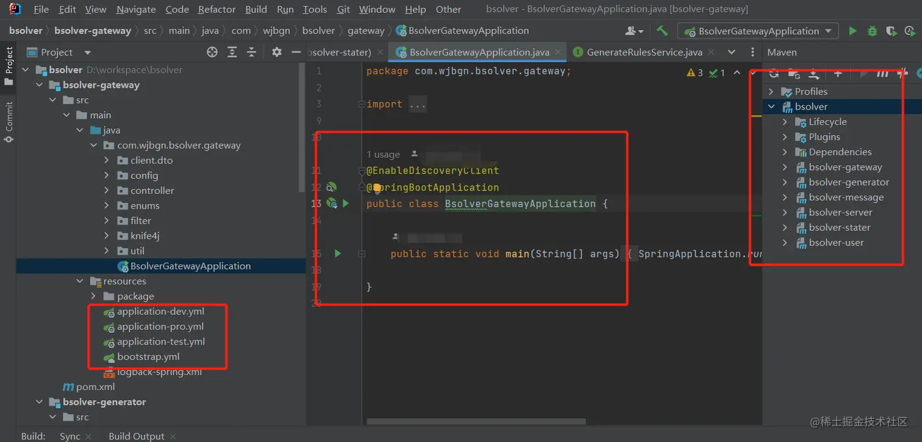Click the Project tree vertical scrollbar
The height and width of the screenshot is (442, 922).
pos(303,128)
